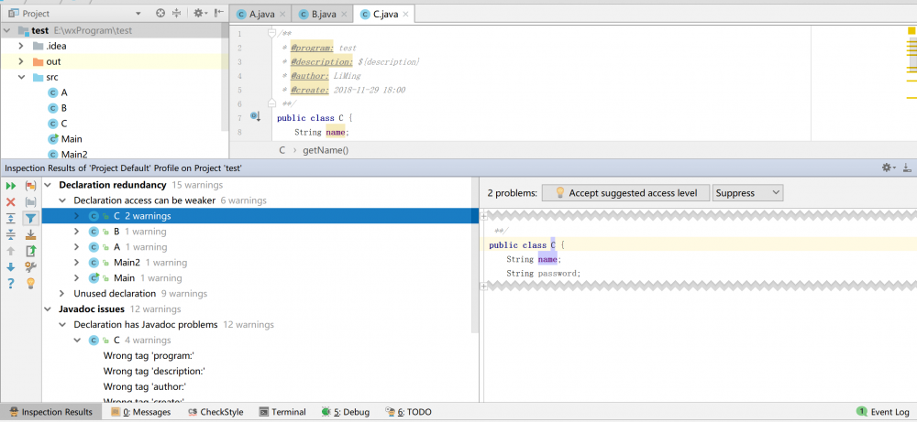Toggle Autoscroll to Source icon

click(31, 234)
